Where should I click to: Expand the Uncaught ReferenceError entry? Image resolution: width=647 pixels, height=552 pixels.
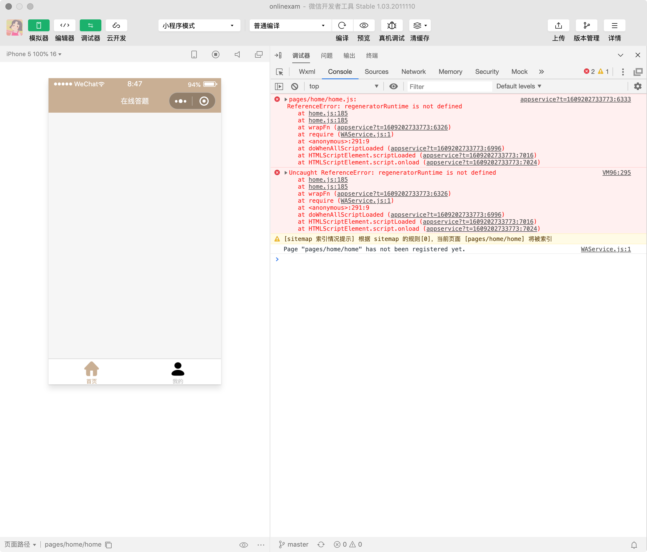click(x=286, y=173)
